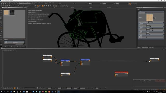Click the last button under Image Manager list

pyautogui.click(x=23, y=47)
